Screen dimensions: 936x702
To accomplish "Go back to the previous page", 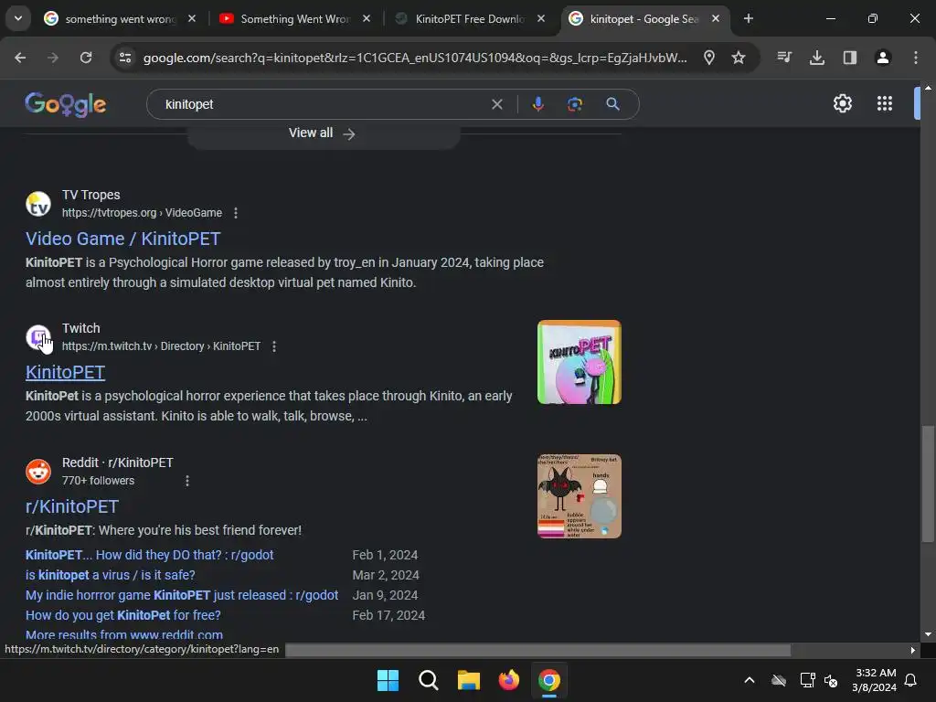I will [20, 58].
